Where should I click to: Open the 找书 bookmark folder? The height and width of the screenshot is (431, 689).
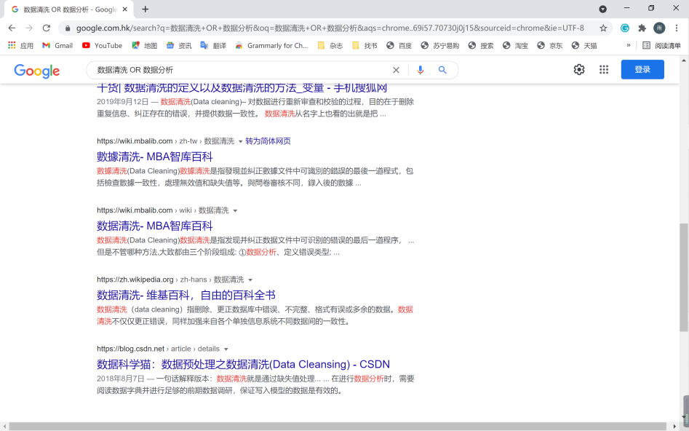pyautogui.click(x=365, y=45)
